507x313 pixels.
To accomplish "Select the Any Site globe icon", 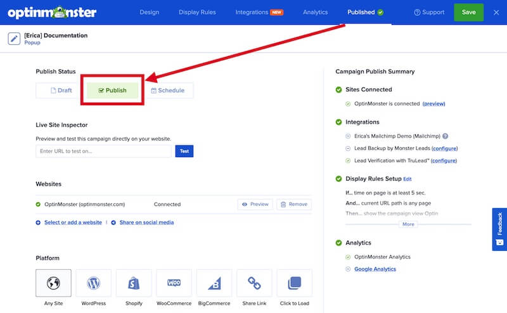I will tap(53, 283).
